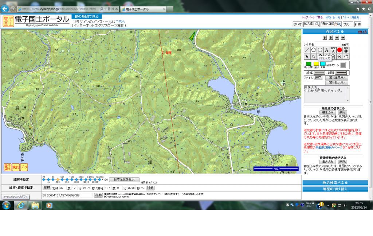Click the 計測 toolbar menu button
The width and height of the screenshot is (373, 236).
tap(358, 24)
